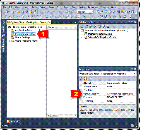Expand the SetupMsDesktopStackDemo project node
Viewport: 142px width, 132px height.
point(81,37)
